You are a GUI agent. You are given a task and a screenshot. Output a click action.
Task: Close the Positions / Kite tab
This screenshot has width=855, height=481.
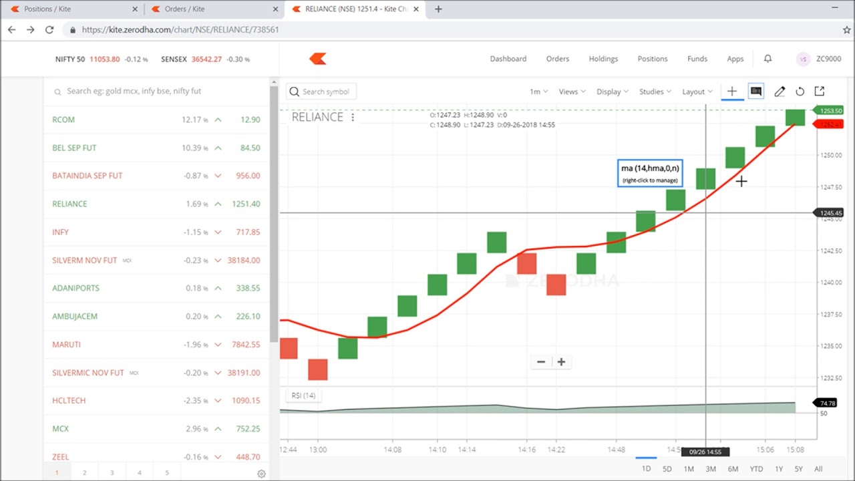pyautogui.click(x=135, y=9)
